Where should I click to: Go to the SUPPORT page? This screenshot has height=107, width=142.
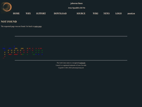point(41,13)
